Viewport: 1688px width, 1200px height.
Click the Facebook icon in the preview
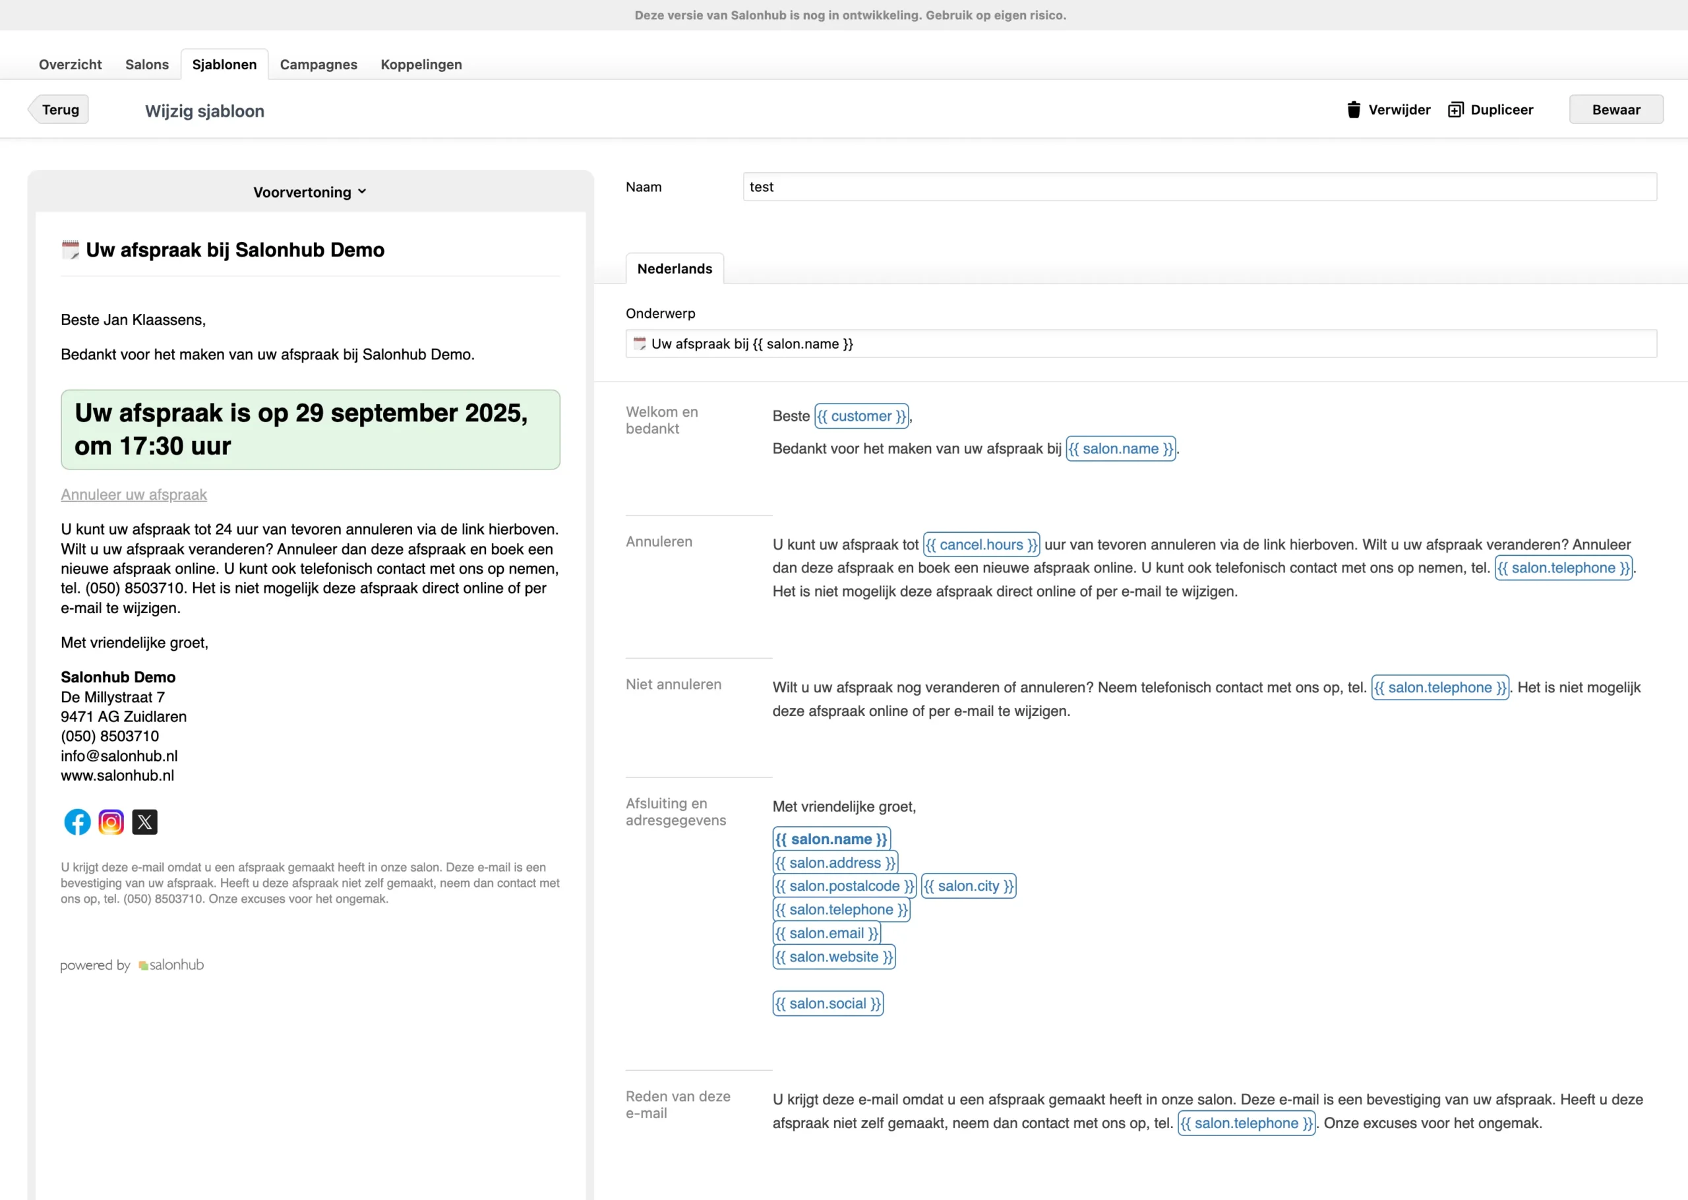click(x=78, y=822)
